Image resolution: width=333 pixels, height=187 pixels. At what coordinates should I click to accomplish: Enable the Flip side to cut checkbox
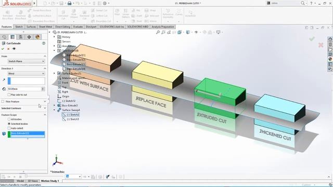[9, 95]
